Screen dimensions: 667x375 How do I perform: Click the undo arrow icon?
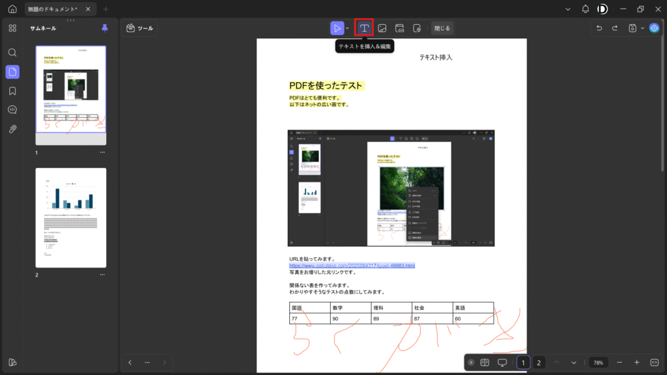[599, 28]
